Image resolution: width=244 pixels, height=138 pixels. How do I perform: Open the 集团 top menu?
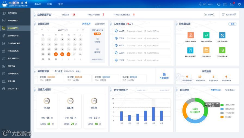point(61,4)
